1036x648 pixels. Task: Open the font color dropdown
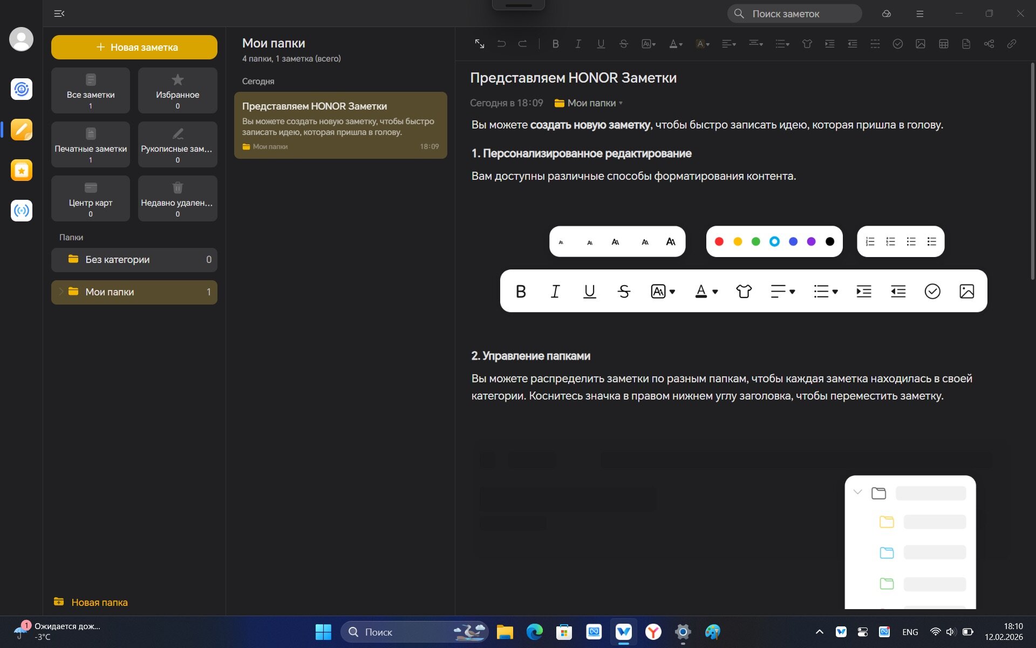(x=676, y=44)
